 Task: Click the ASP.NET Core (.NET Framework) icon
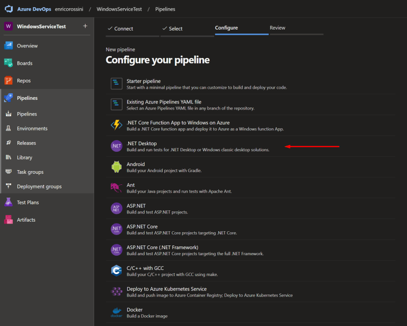click(117, 250)
